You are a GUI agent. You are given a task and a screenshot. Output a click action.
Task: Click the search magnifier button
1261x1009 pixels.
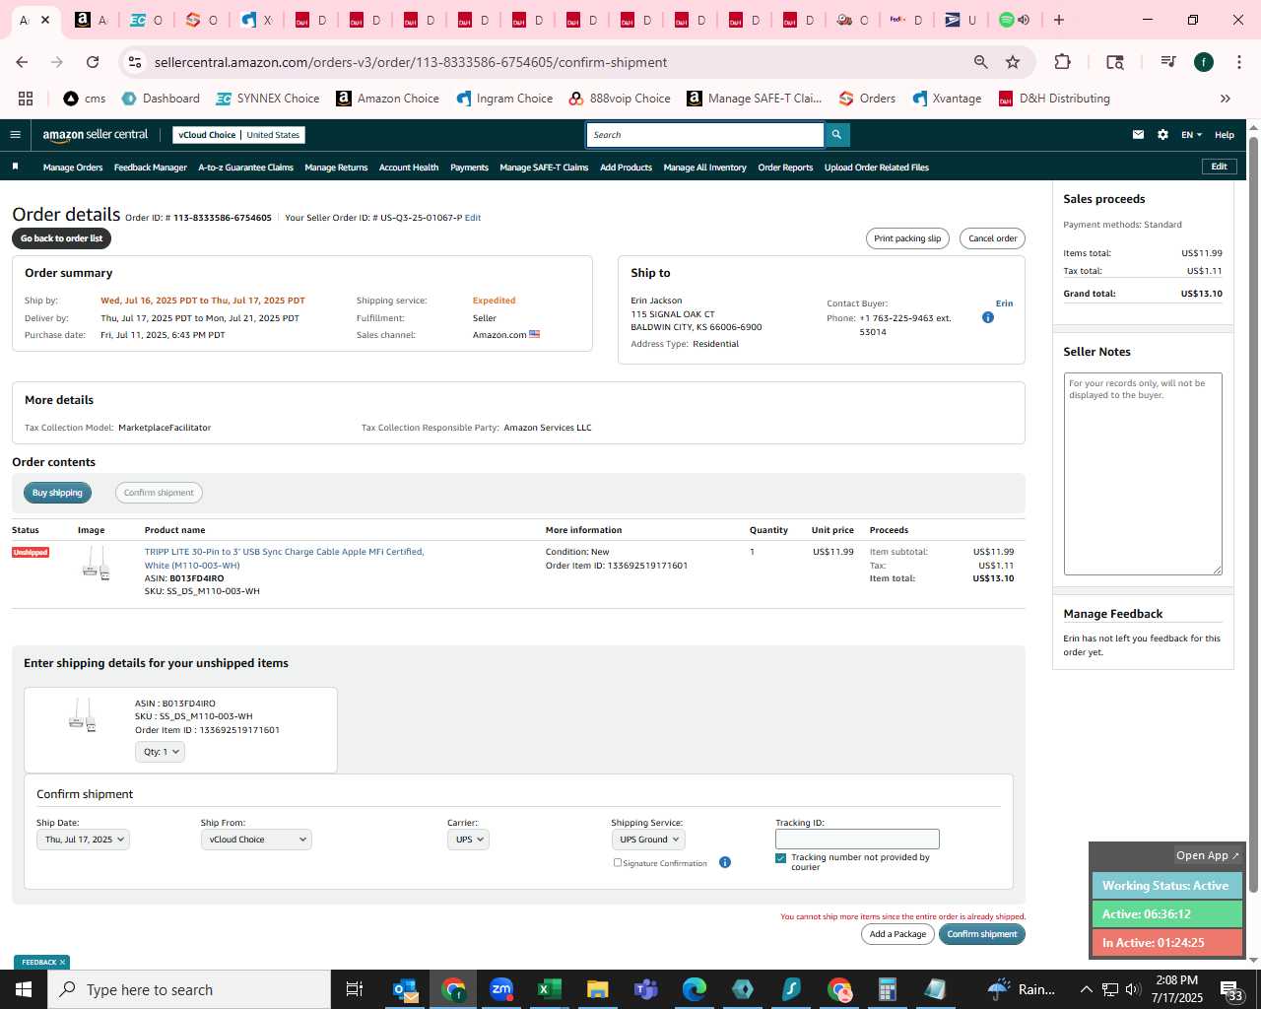click(x=836, y=135)
